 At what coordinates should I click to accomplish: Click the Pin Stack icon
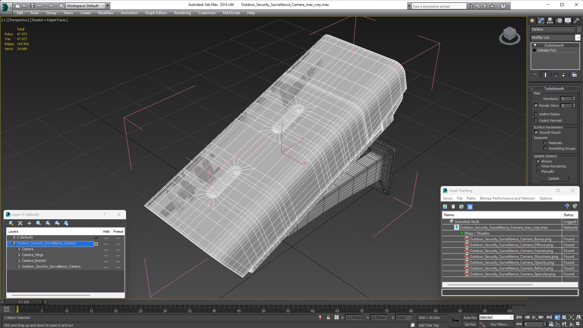click(535, 75)
